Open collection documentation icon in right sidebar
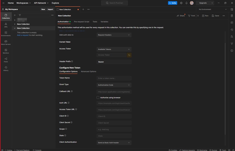This screenshot has width=235, height=151. coord(232,16)
